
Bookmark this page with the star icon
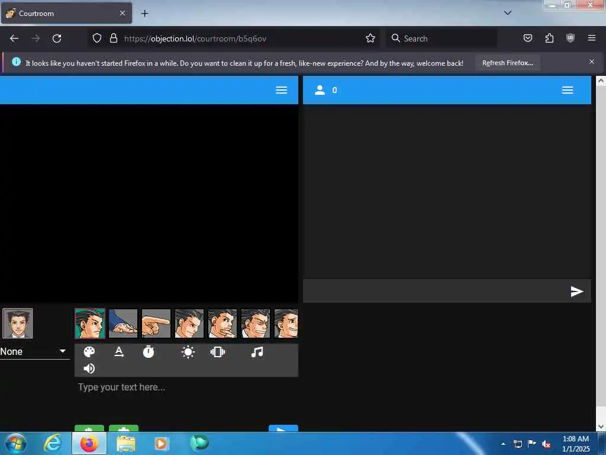click(x=370, y=38)
